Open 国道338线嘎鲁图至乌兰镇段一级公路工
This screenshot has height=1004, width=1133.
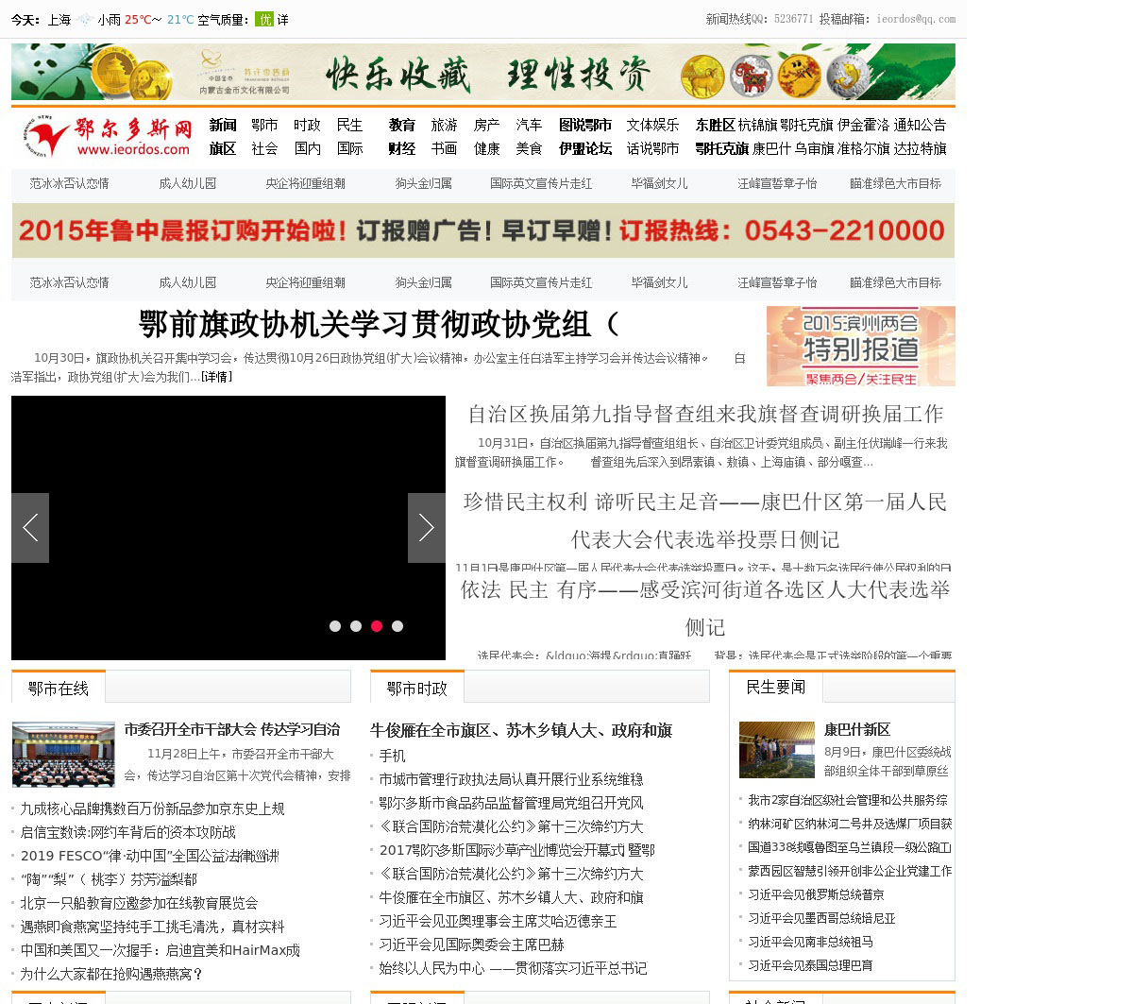coord(850,847)
